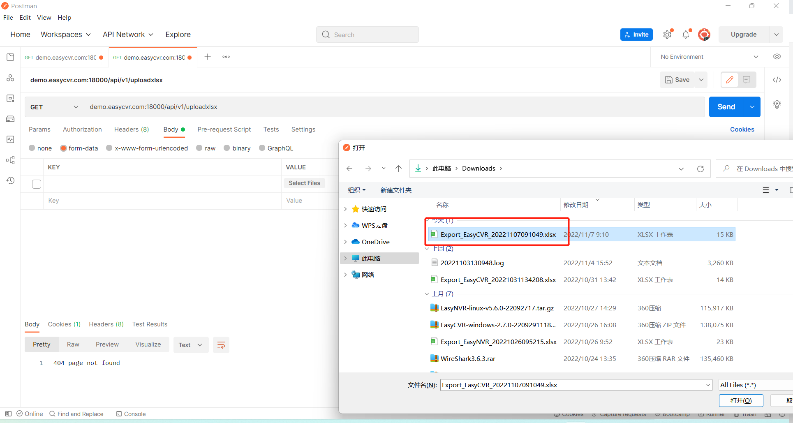Change file dialog view layout

click(x=766, y=190)
